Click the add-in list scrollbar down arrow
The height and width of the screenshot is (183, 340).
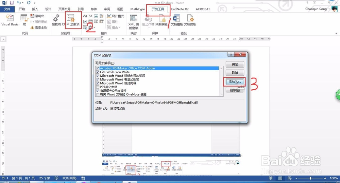tap(221, 94)
